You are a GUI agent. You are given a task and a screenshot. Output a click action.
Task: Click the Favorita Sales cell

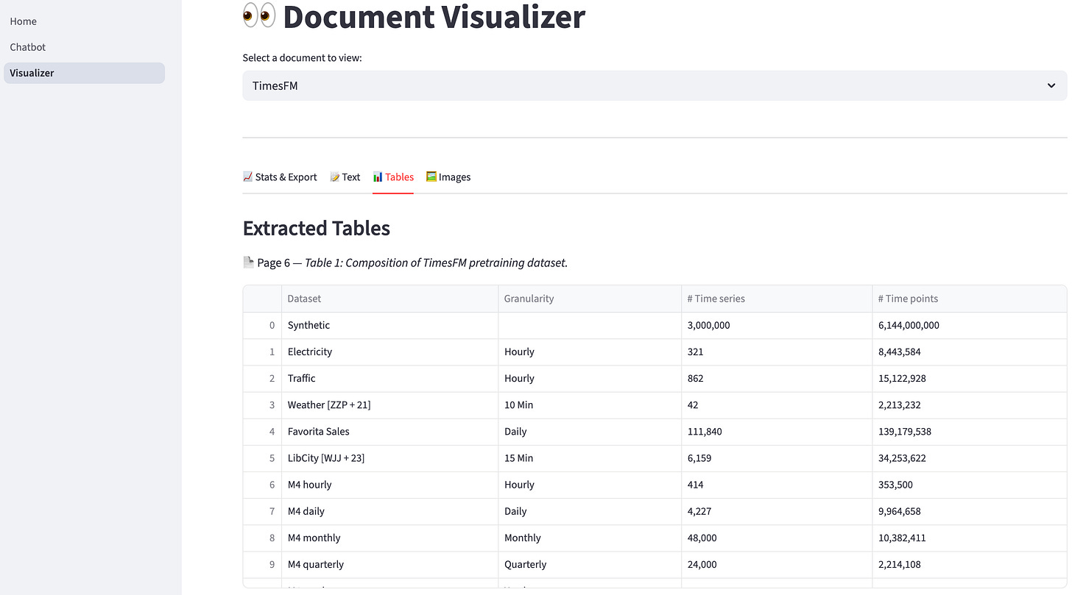click(x=389, y=431)
